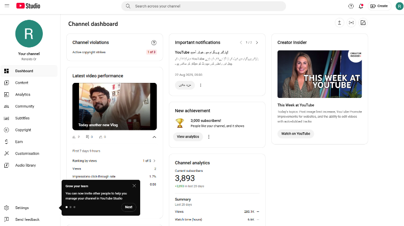Click the create post icon
Viewport: 404px width, 226px height.
363,23
